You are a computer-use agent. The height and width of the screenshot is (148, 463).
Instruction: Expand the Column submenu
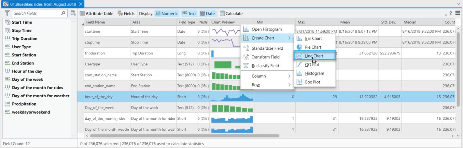pyautogui.click(x=267, y=76)
